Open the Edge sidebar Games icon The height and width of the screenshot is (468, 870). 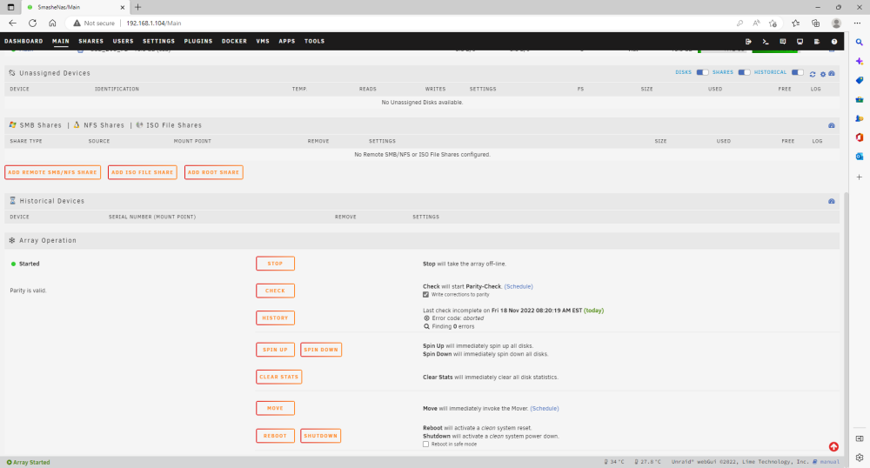coord(859,118)
